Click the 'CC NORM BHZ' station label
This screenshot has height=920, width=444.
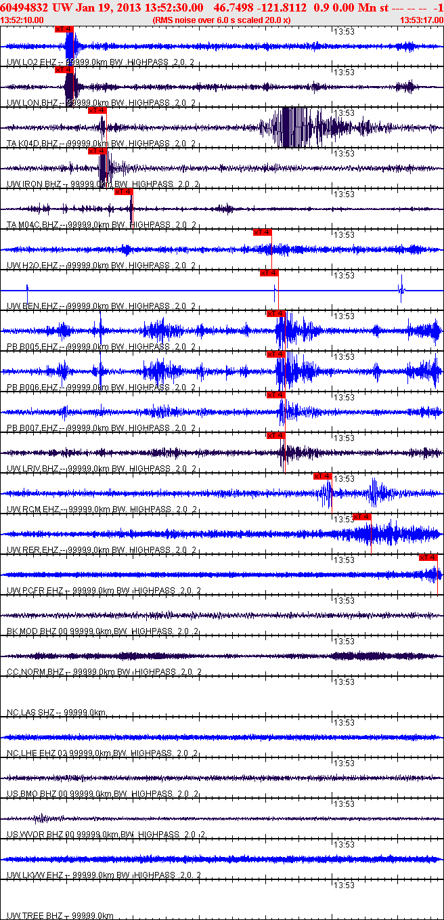[35, 672]
